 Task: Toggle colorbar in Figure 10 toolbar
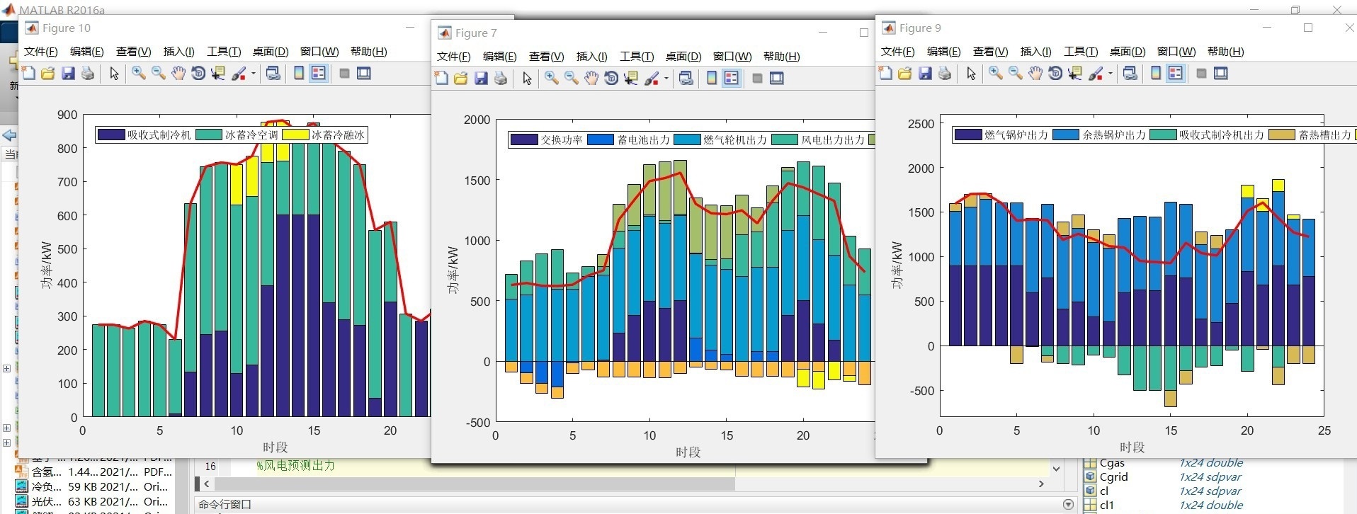click(299, 73)
